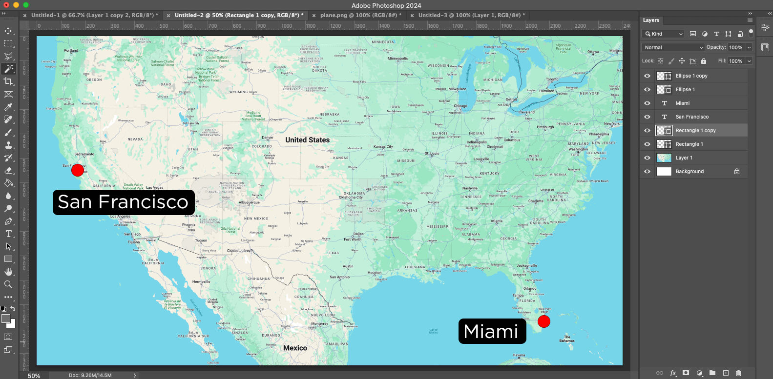This screenshot has height=379, width=773.
Task: Open the Opacity slider dropdown arrow
Action: click(x=749, y=47)
